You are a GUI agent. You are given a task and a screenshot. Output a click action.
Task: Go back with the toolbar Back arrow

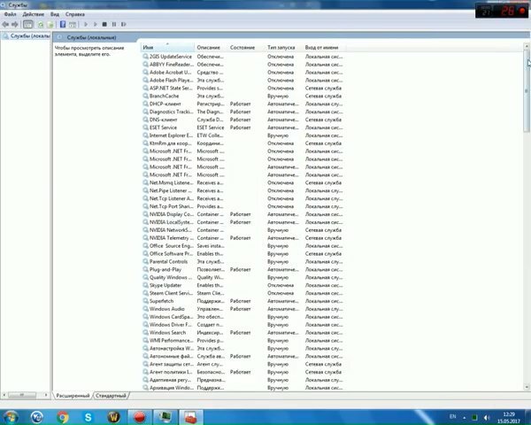point(5,25)
